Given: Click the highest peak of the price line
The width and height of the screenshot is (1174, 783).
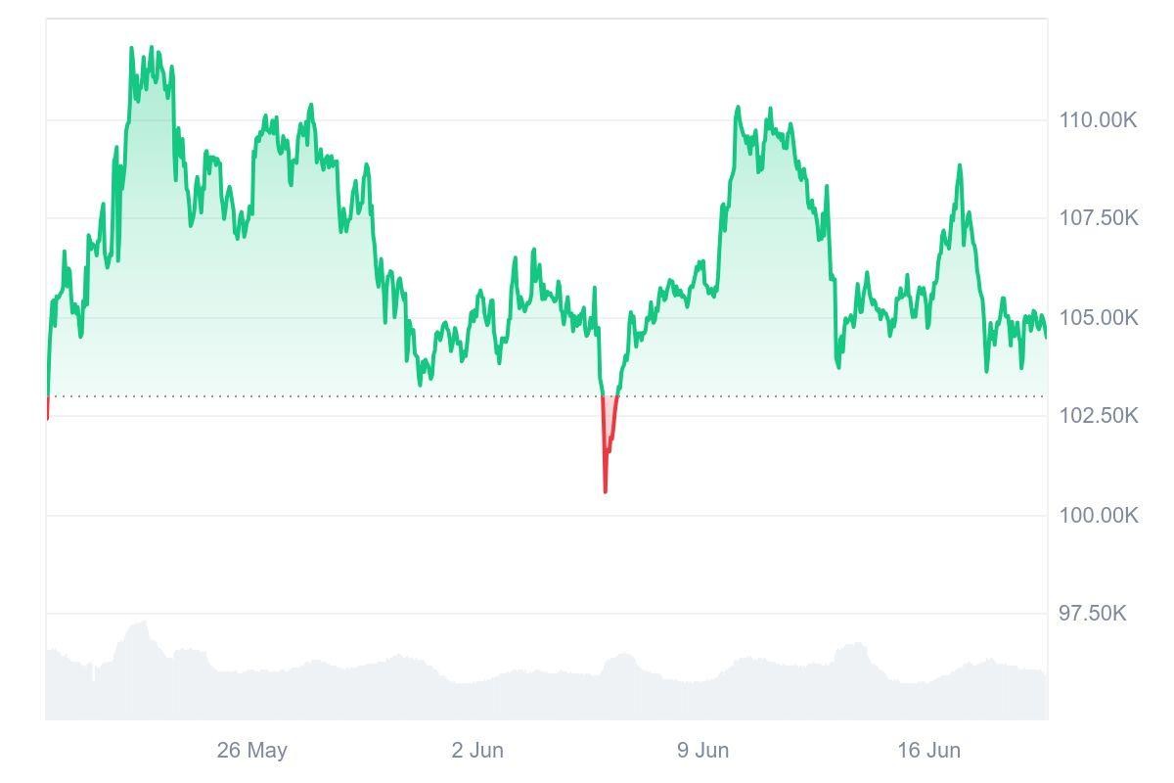Looking at the screenshot, I should 150,48.
